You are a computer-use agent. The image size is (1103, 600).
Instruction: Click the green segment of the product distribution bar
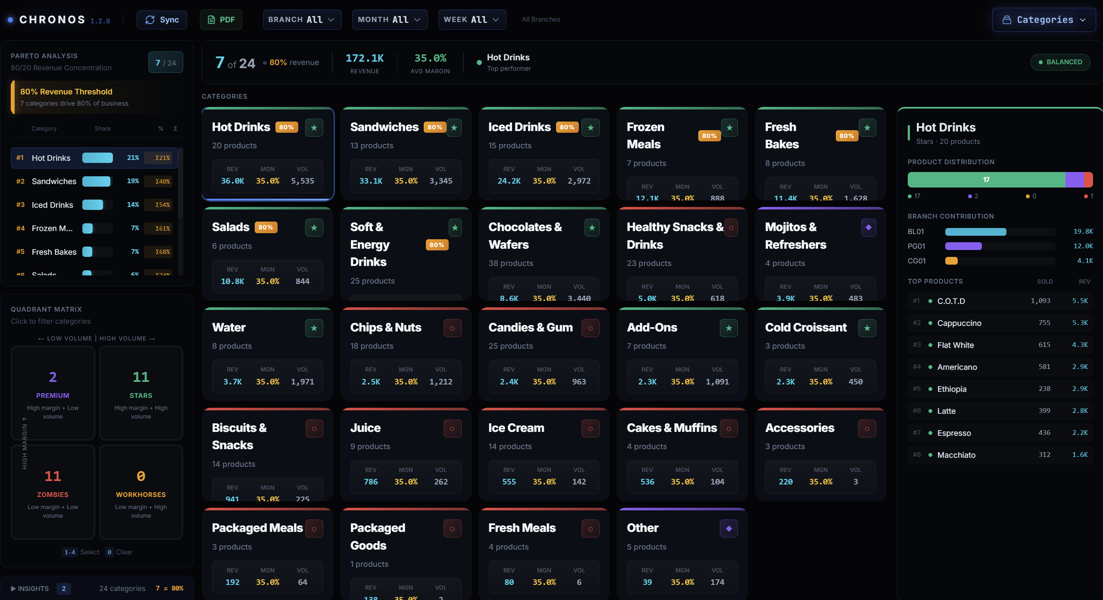(x=987, y=180)
